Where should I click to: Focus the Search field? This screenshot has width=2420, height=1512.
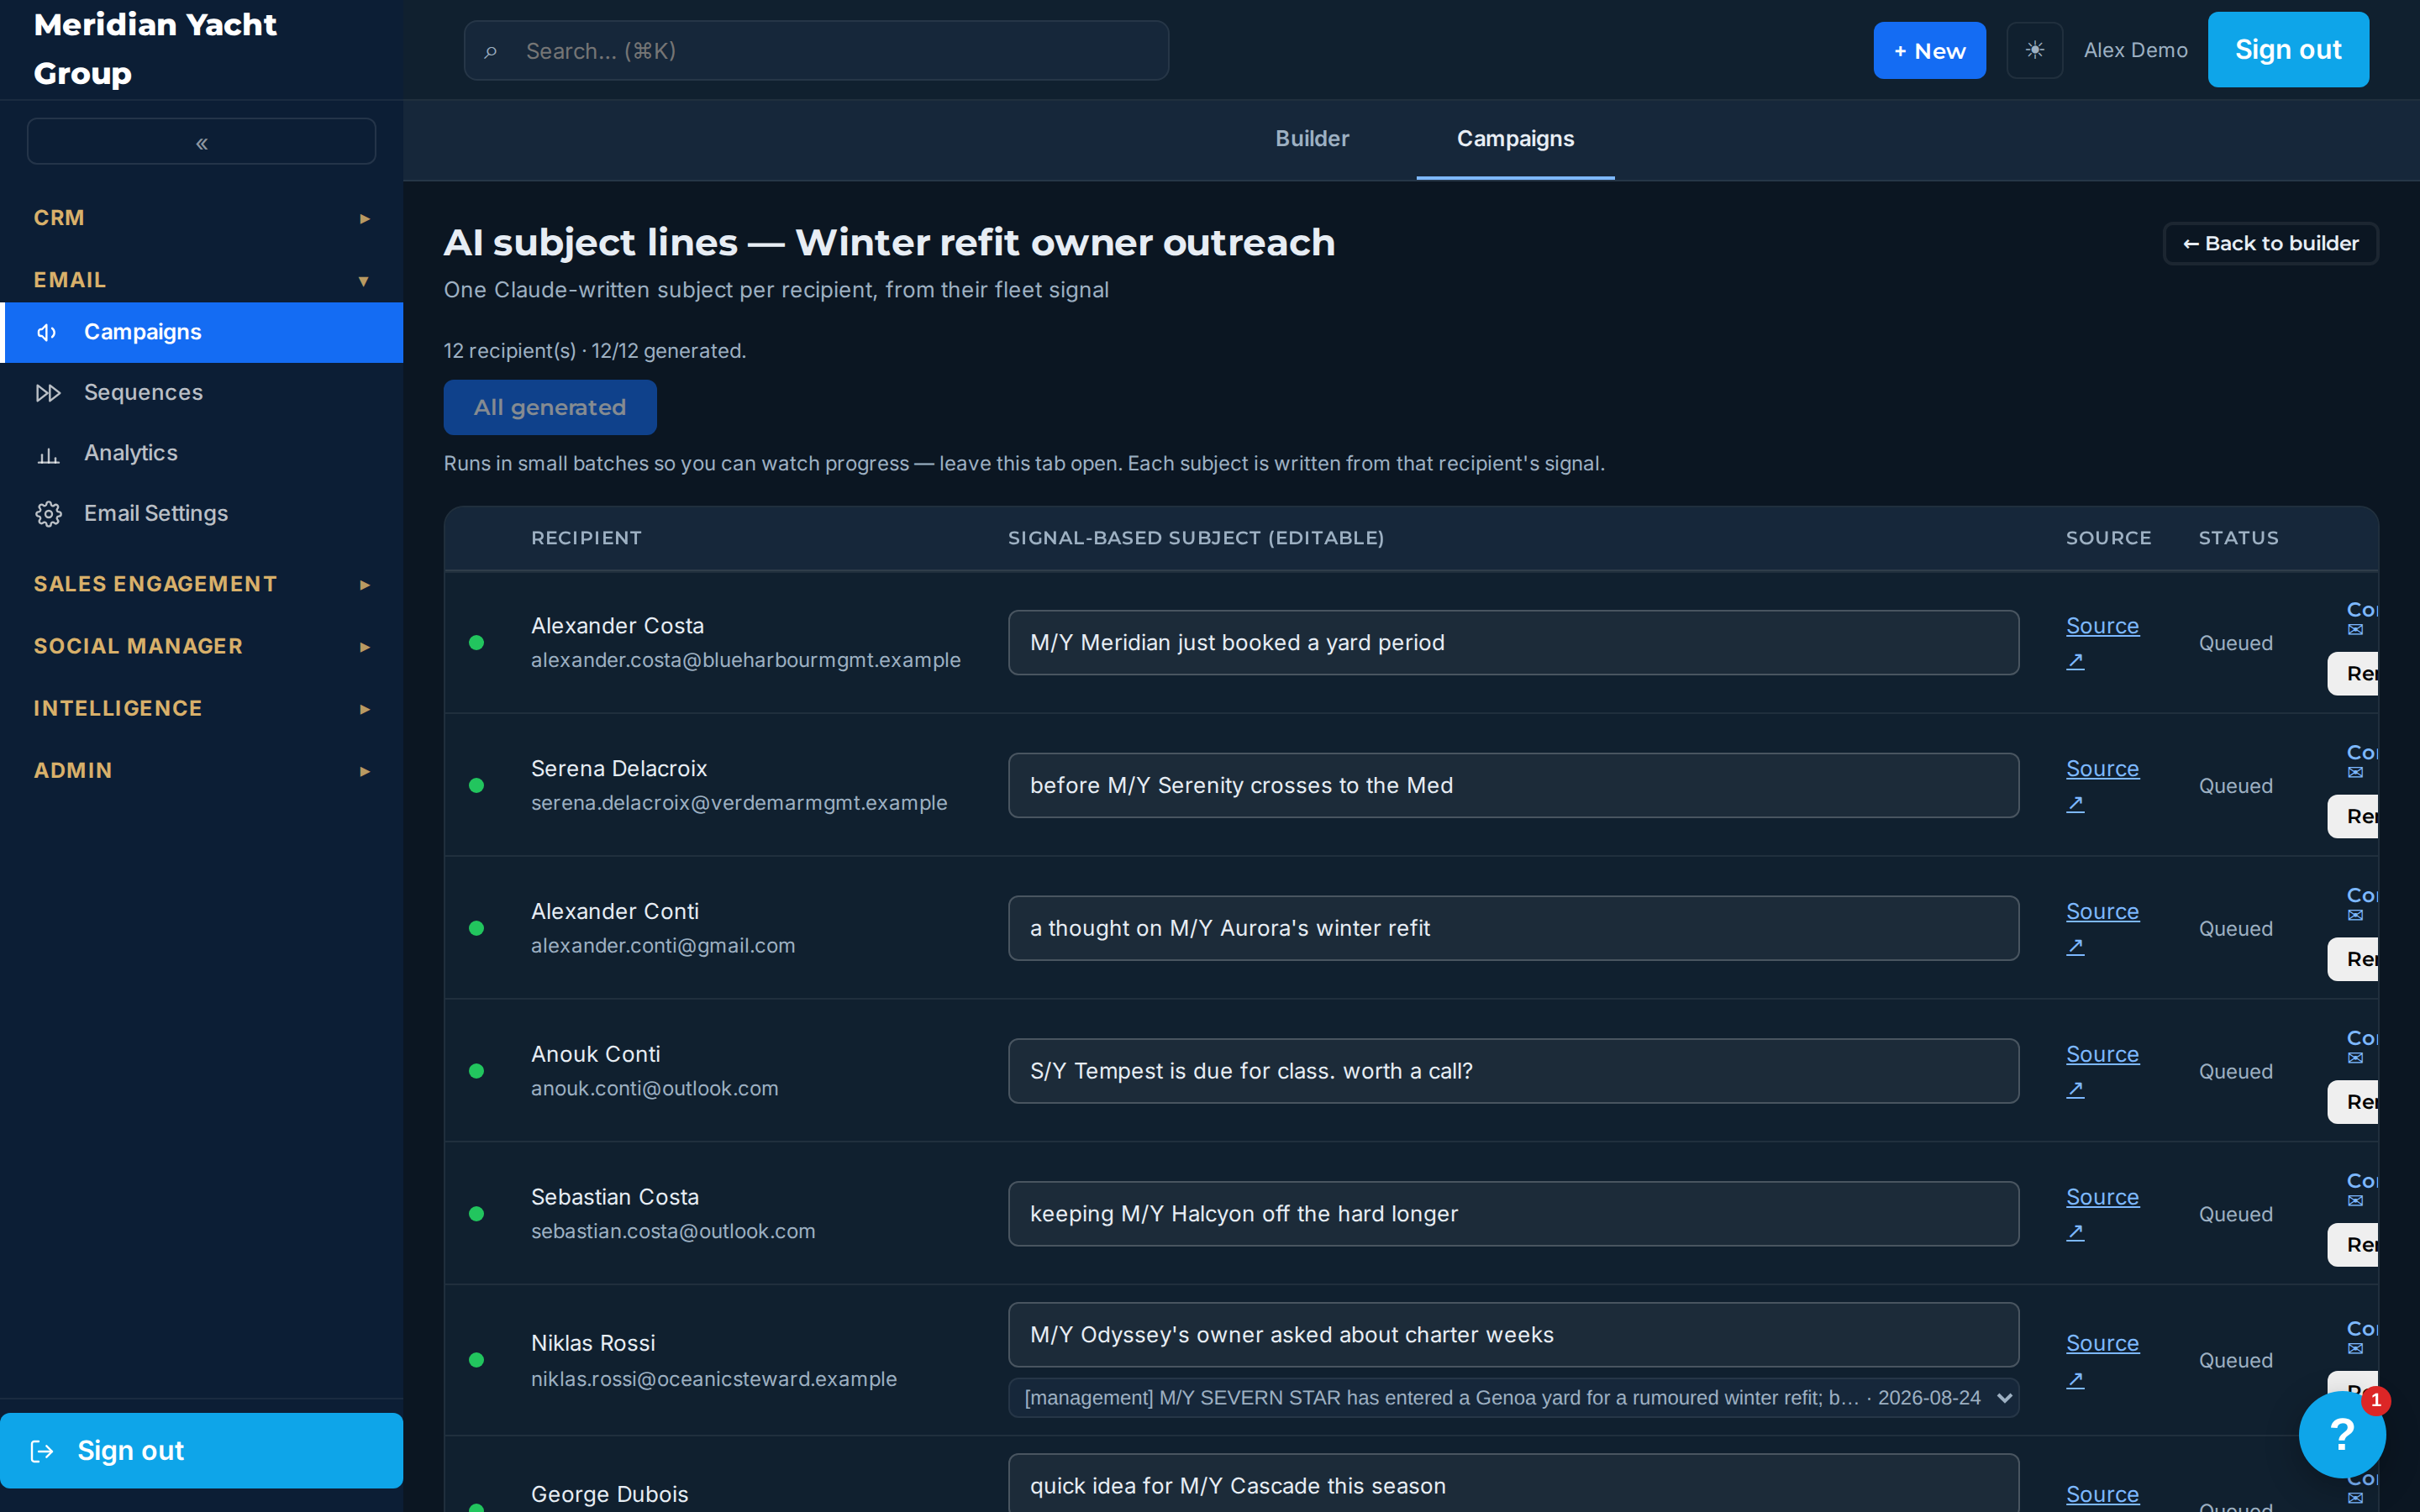[816, 51]
